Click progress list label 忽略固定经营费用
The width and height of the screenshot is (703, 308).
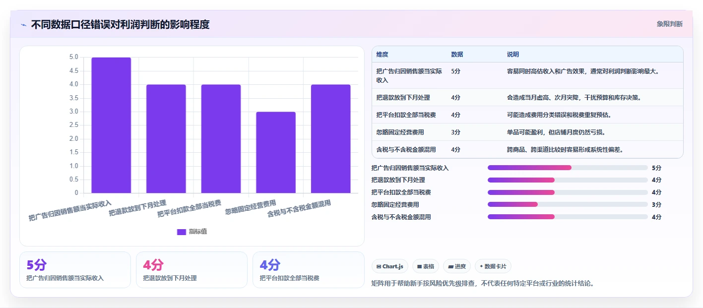(x=395, y=204)
